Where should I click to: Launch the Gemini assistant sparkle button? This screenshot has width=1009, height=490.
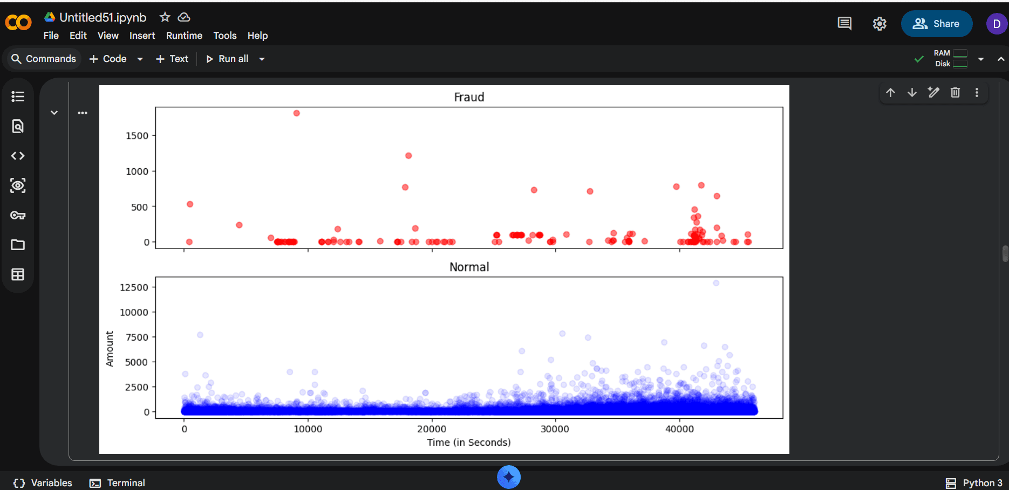pyautogui.click(x=509, y=477)
